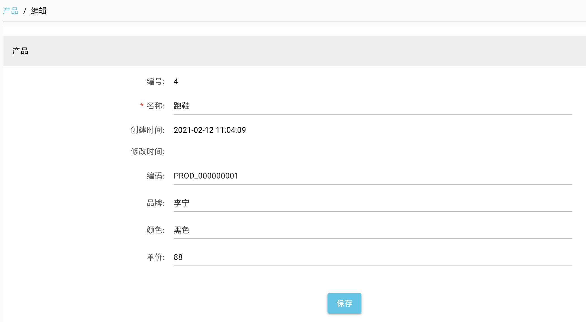Click the 2021-02-12 11:04:09 creation timestamp
Screen dimensions: 586x322
210,130
